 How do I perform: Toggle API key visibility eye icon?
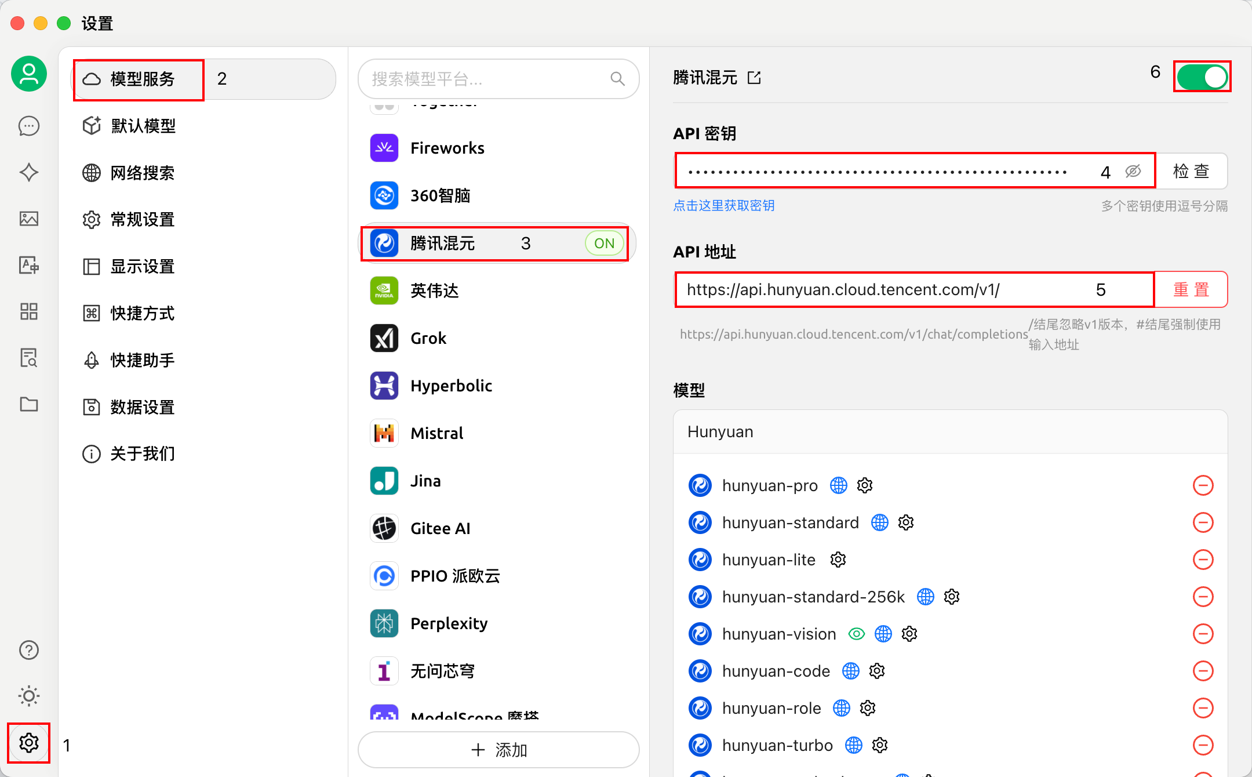click(1133, 171)
